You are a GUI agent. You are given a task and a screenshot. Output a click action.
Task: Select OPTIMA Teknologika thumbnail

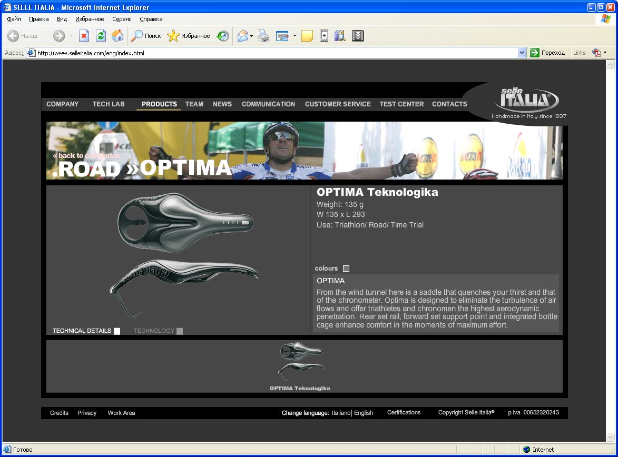[300, 366]
